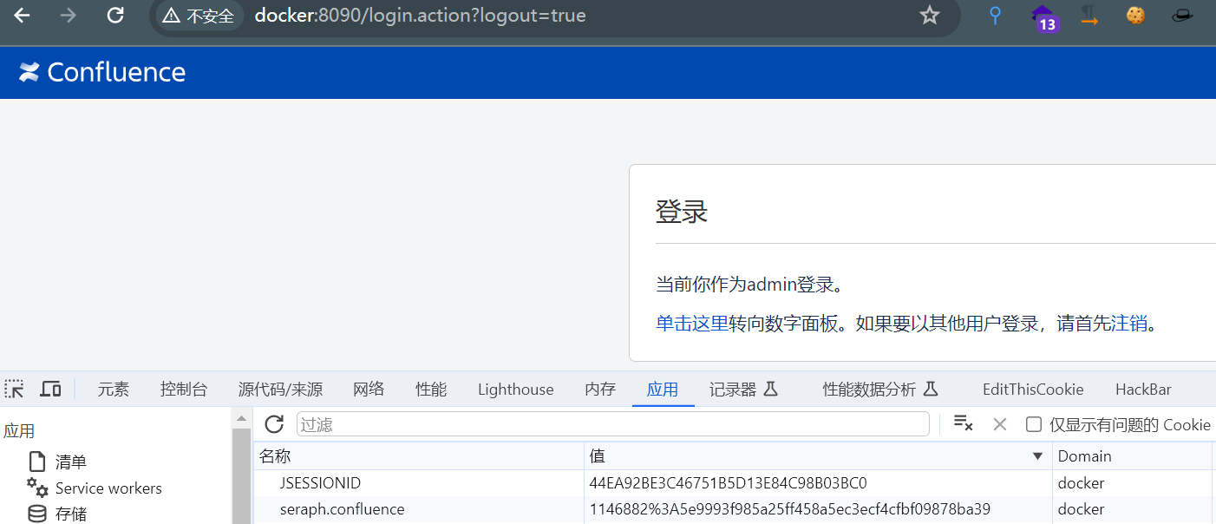Sort by the Domain column header
This screenshot has width=1216, height=524.
1132,455
